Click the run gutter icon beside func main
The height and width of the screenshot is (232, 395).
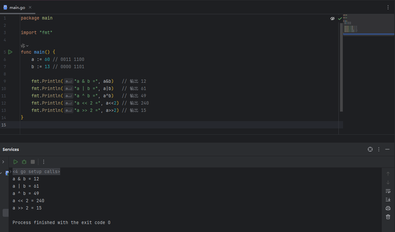(x=10, y=52)
